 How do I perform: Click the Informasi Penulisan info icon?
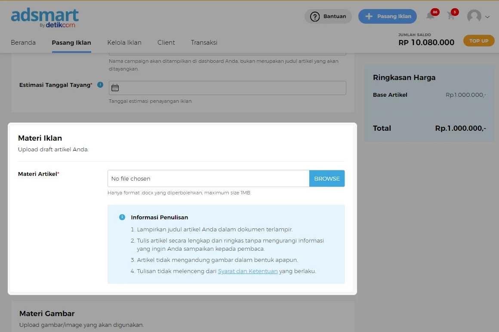click(122, 217)
